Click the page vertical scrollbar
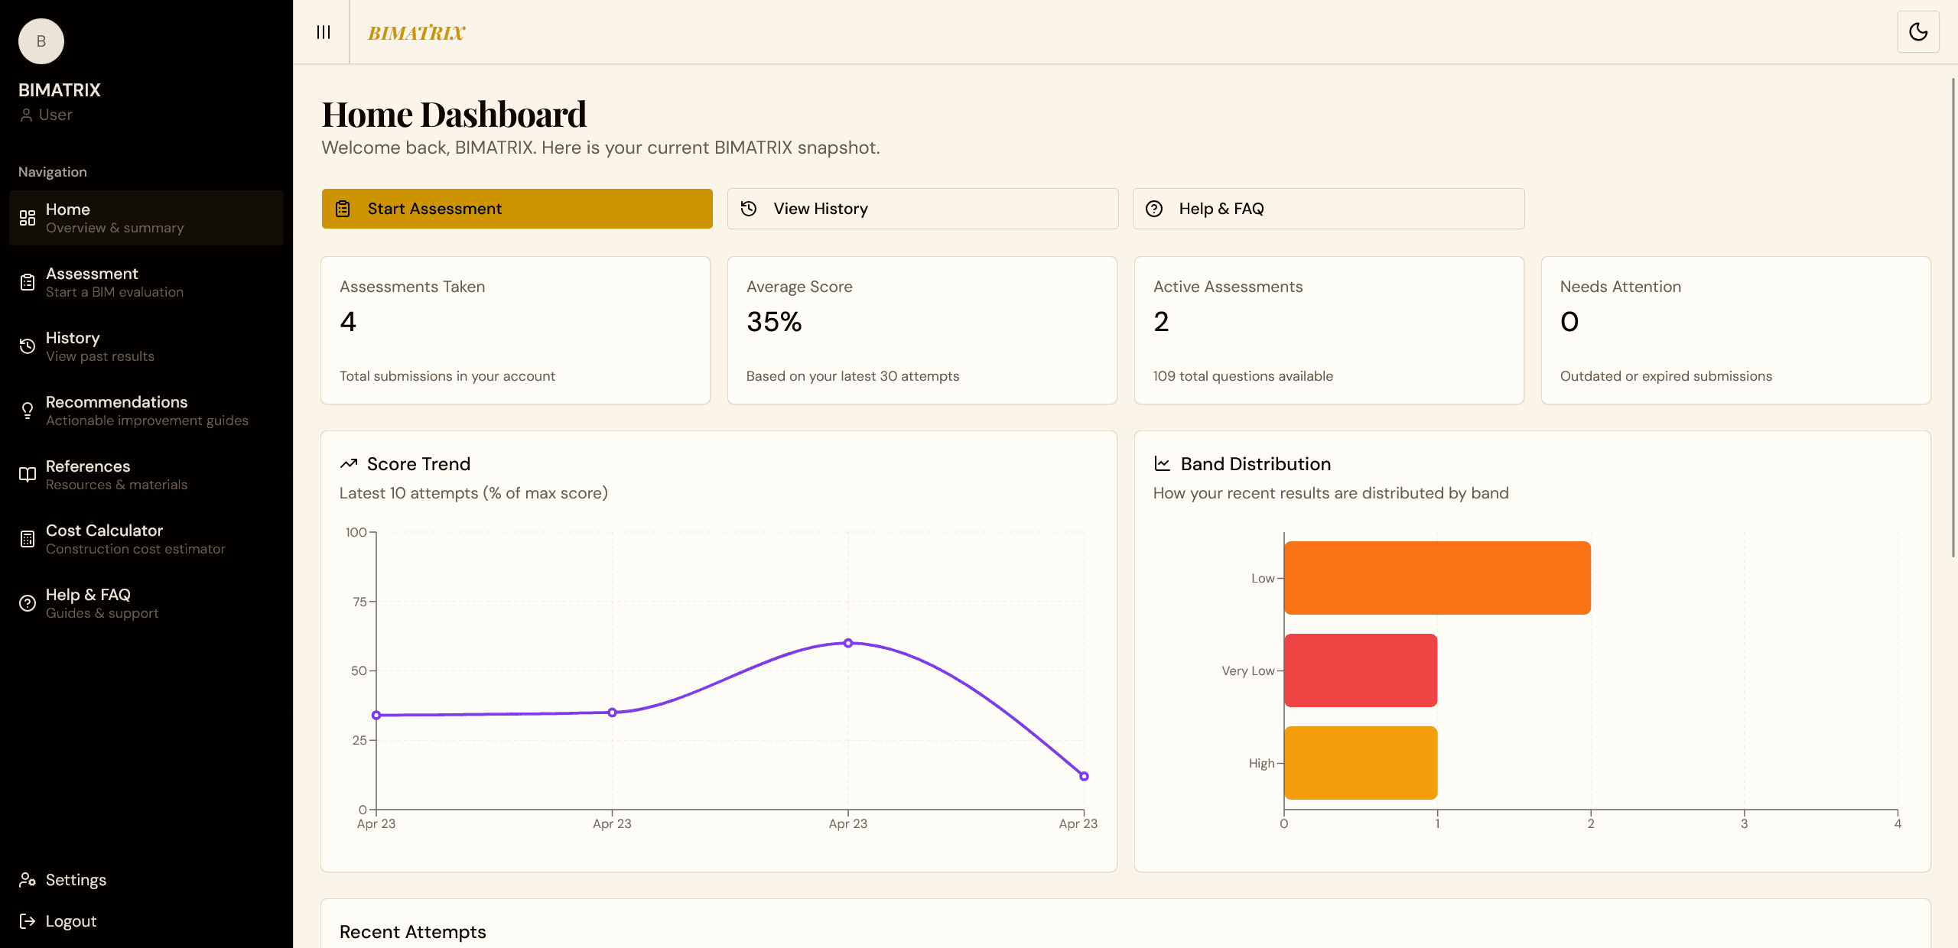 click(x=1953, y=317)
